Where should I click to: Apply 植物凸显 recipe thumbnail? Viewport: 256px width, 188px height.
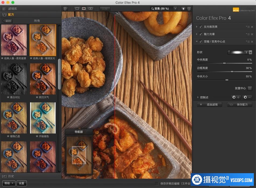(14, 118)
